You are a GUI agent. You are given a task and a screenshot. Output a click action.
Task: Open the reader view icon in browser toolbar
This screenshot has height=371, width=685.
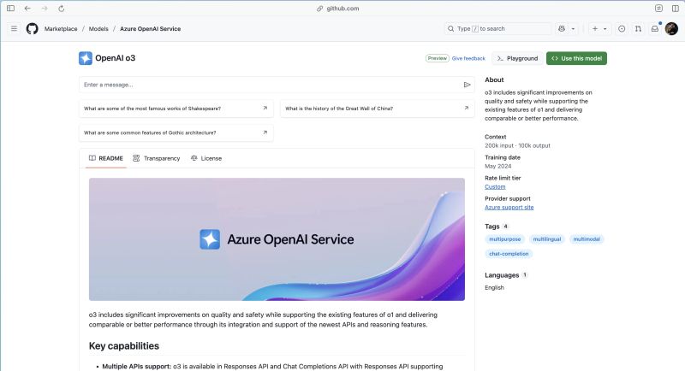click(x=658, y=9)
